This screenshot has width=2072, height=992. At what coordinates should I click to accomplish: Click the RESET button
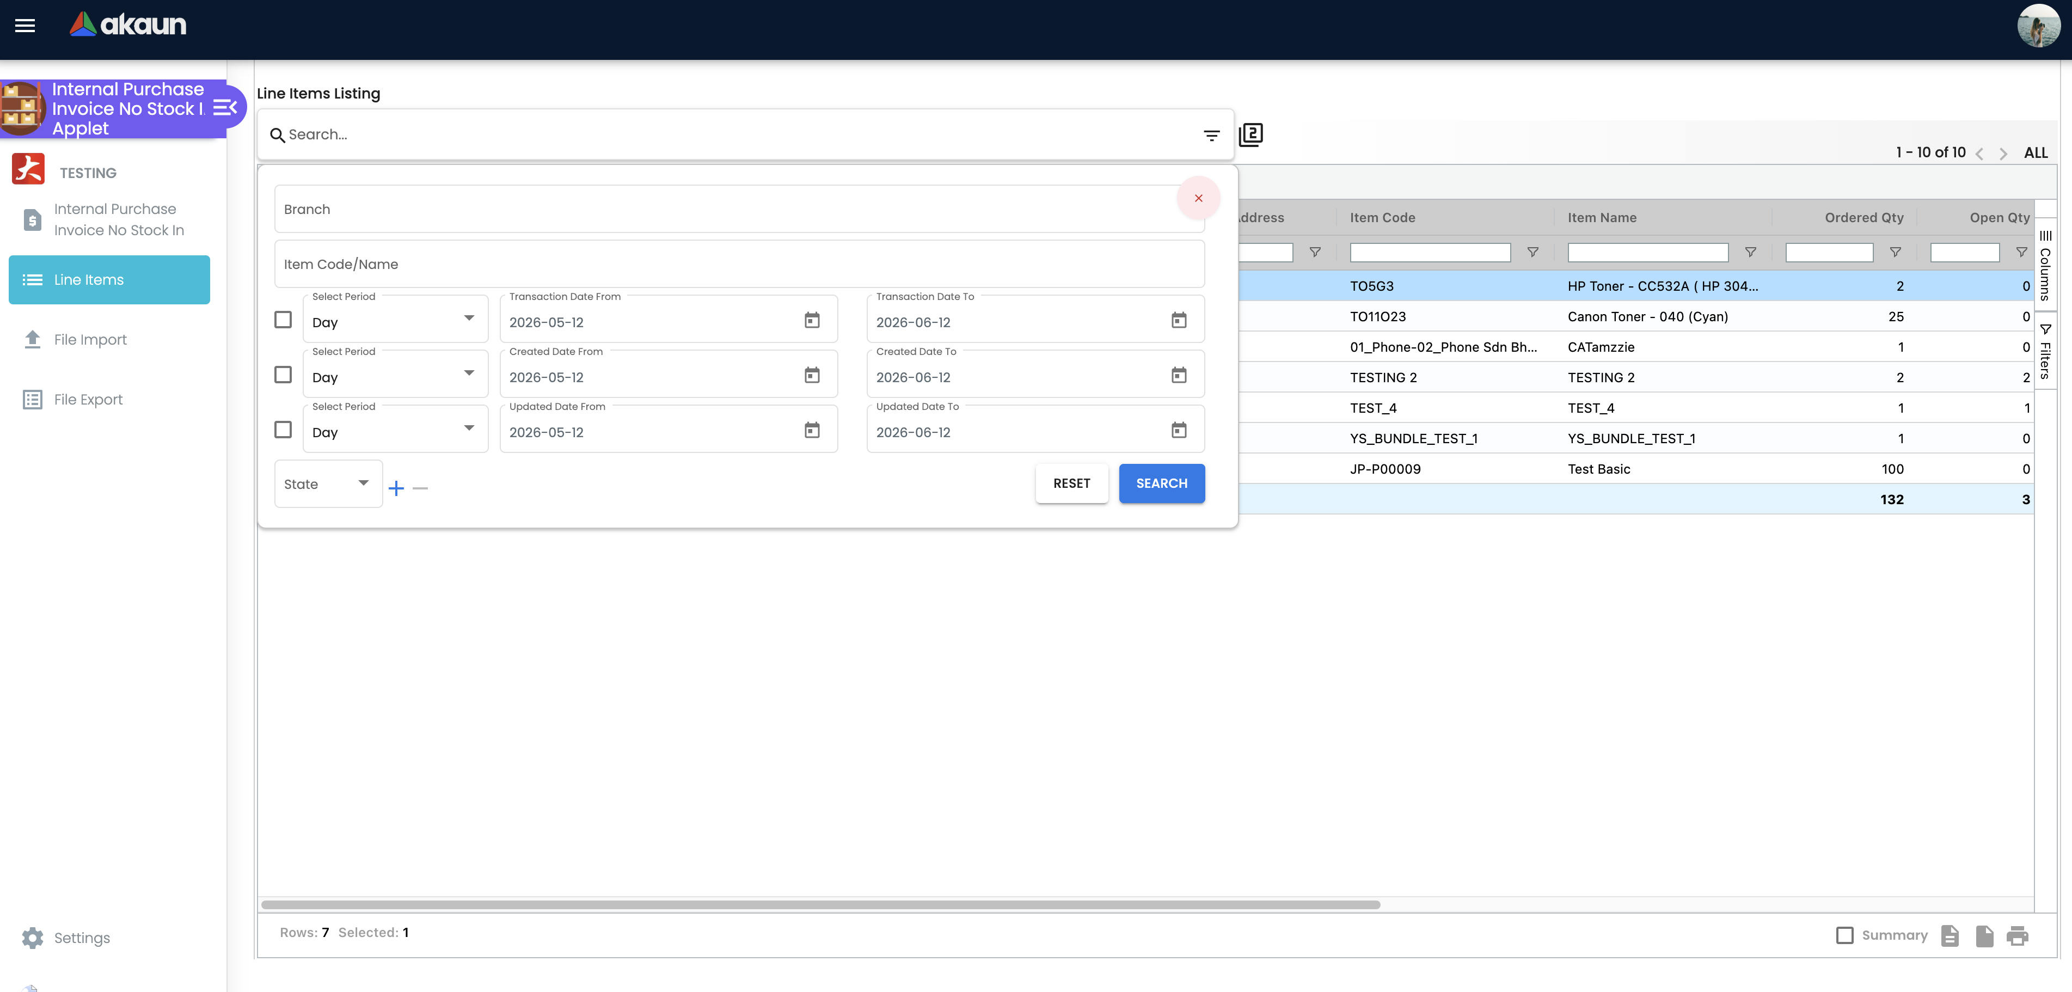point(1071,483)
